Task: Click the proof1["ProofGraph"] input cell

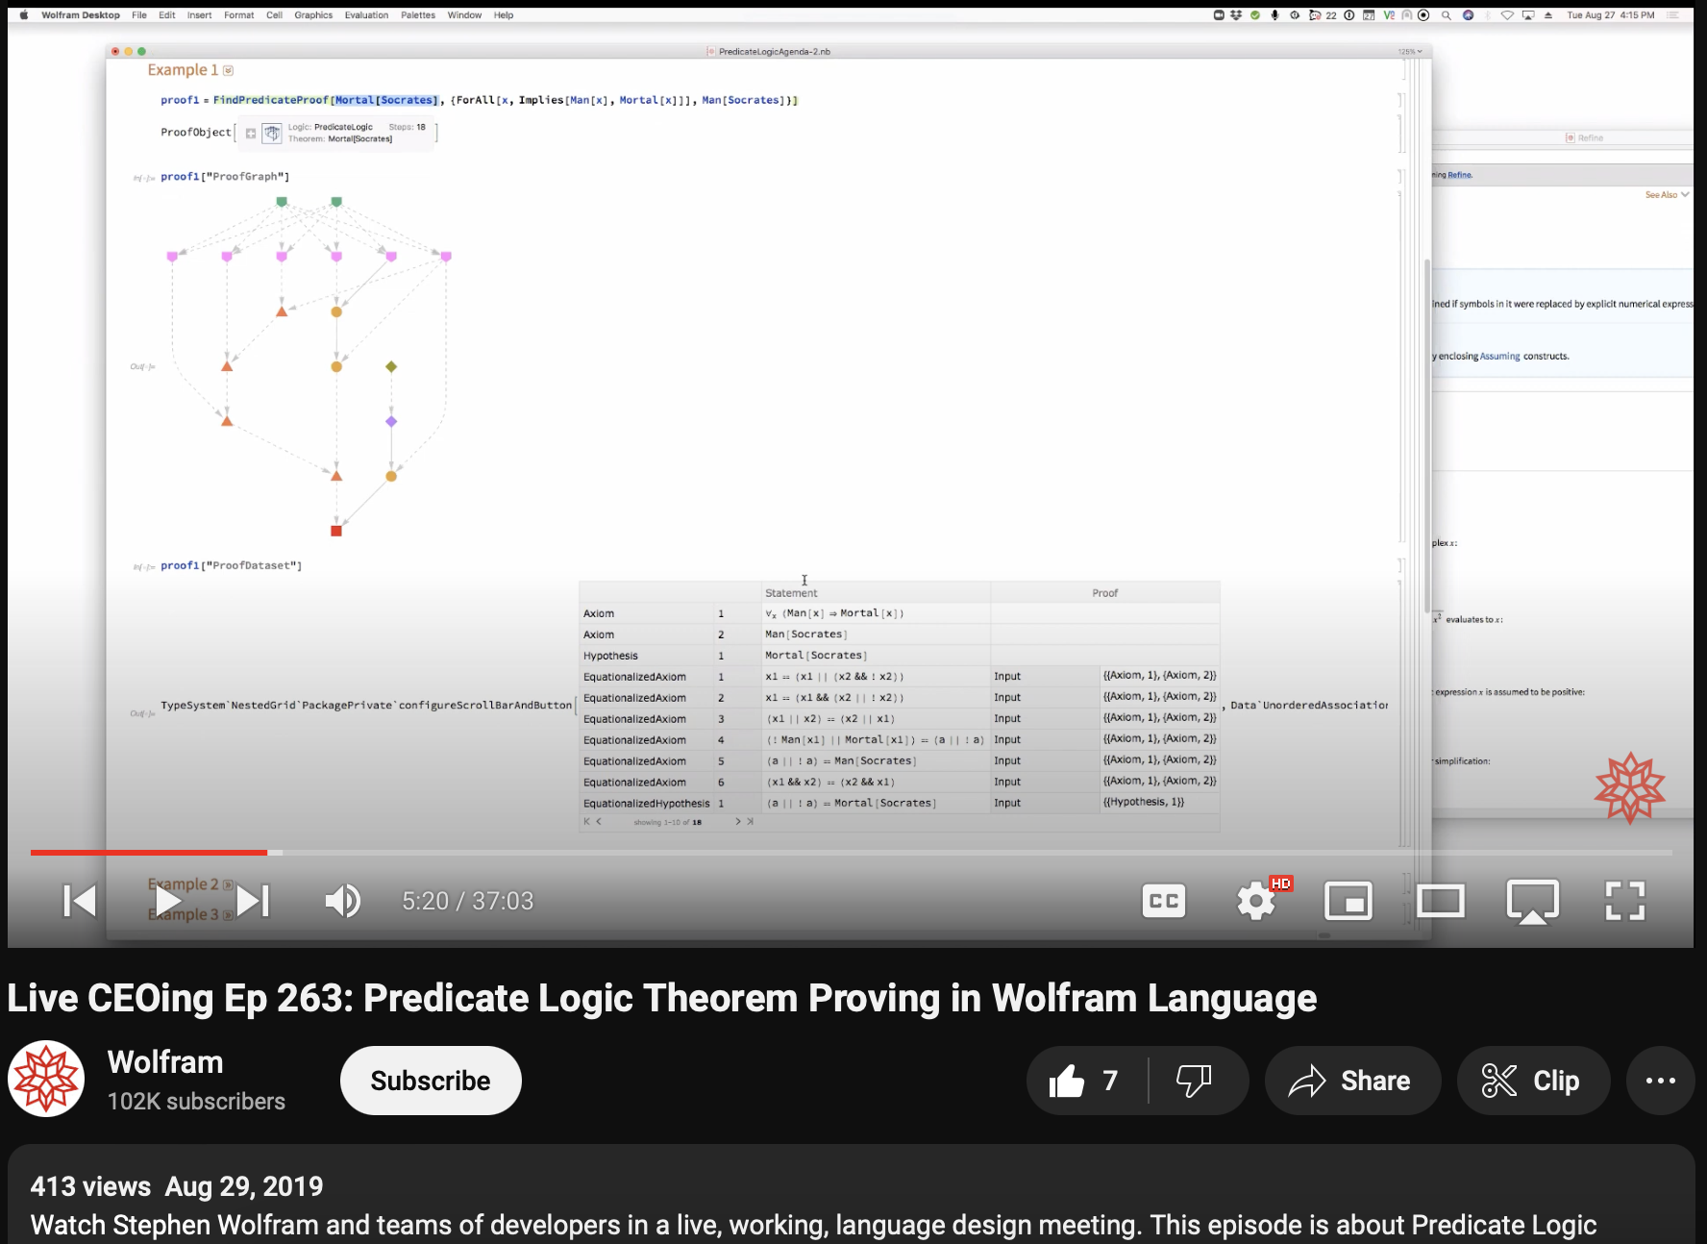Action: tap(225, 177)
